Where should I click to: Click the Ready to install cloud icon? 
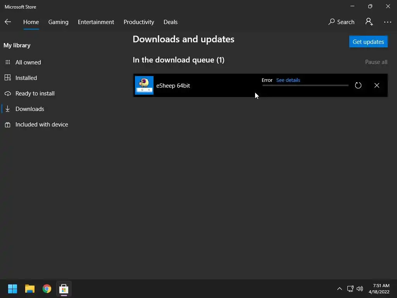8,93
